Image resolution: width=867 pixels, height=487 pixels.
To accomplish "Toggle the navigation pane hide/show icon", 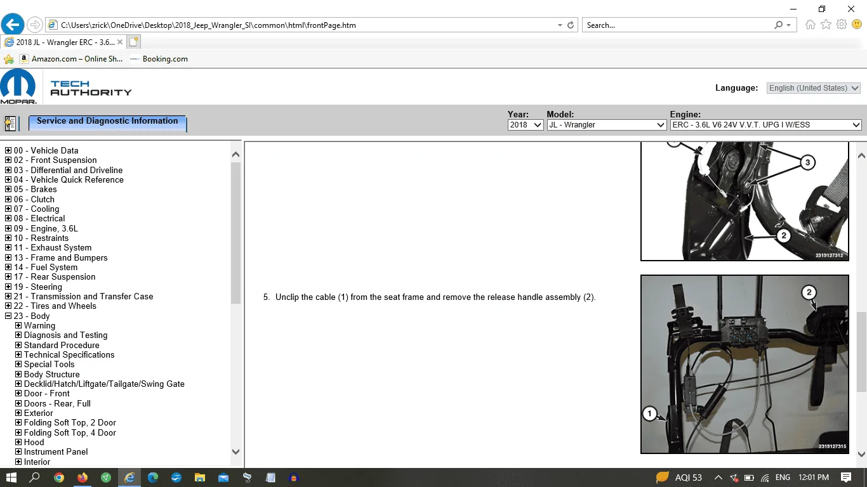I will click(x=11, y=123).
